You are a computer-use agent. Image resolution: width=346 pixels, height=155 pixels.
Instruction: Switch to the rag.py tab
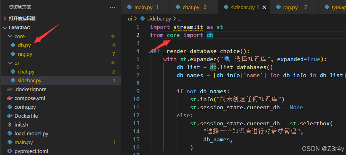click(x=294, y=7)
